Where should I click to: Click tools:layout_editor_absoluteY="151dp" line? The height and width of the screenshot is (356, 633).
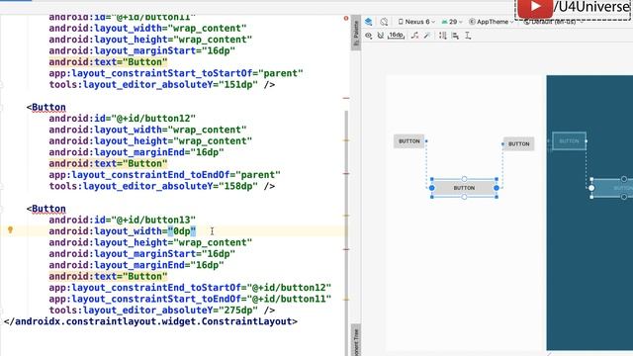point(162,85)
